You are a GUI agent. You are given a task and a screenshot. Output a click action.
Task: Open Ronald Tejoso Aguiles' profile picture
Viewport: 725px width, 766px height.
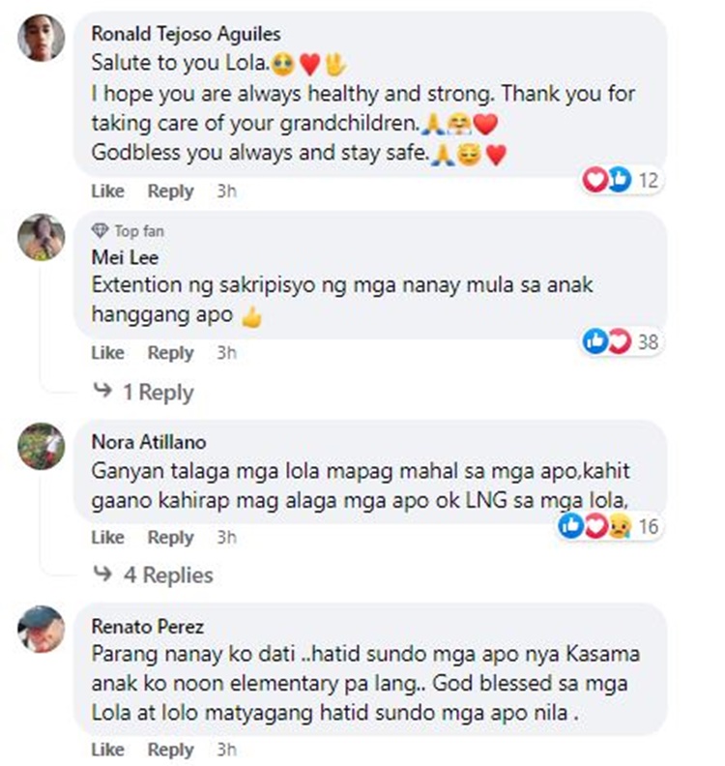[41, 38]
